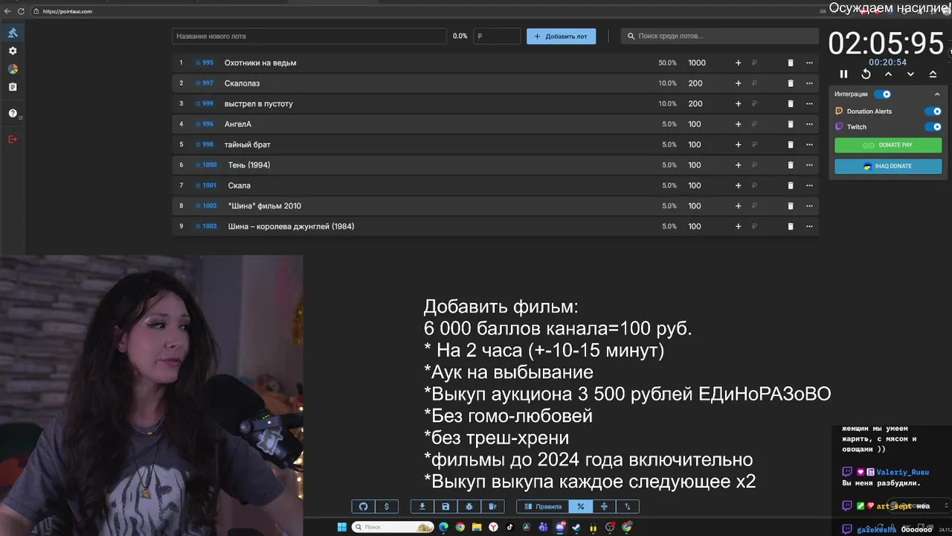Toggle the Donation Alerts integration switch

tap(933, 112)
